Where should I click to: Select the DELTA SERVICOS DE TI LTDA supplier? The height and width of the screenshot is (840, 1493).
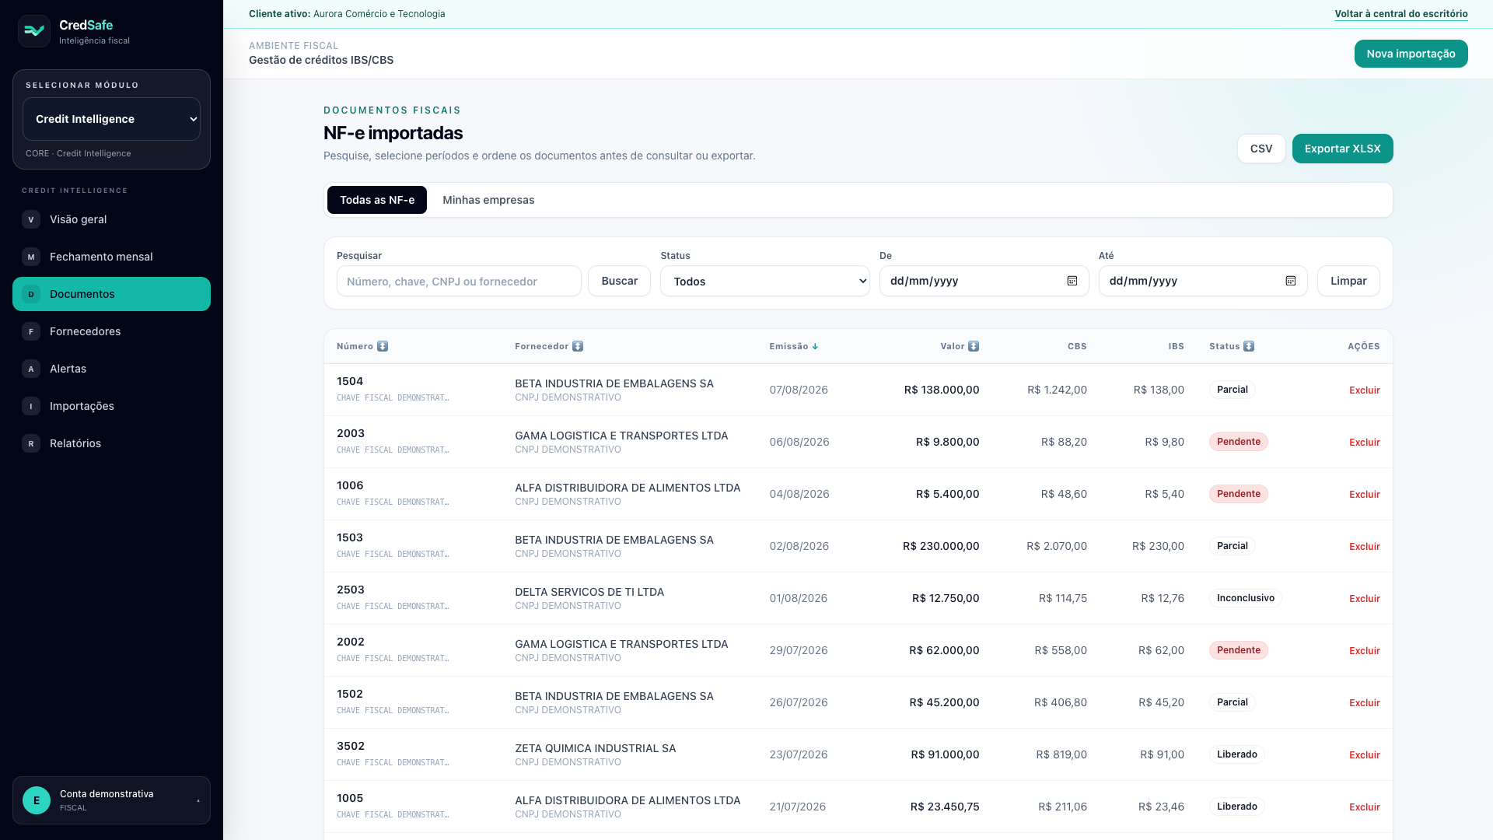pyautogui.click(x=589, y=592)
